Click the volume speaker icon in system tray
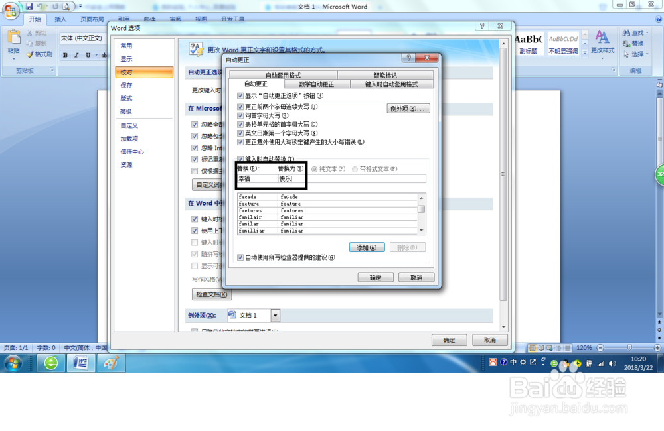This screenshot has height=431, width=664. click(612, 363)
